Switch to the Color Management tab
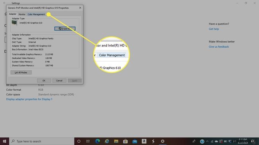 click(x=36, y=14)
